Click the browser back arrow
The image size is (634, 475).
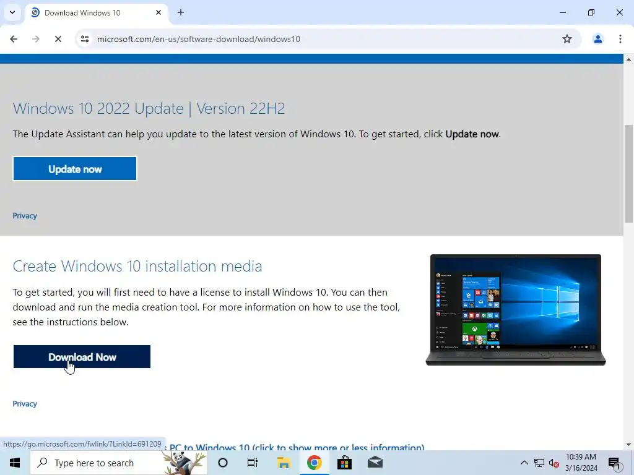click(x=14, y=39)
